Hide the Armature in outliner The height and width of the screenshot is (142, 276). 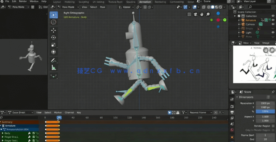point(273,20)
